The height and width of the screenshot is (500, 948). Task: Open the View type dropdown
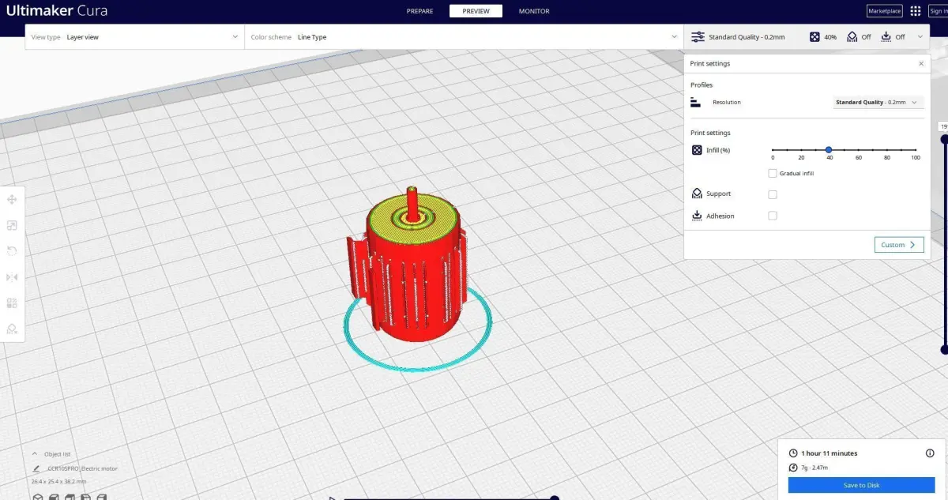(x=135, y=37)
